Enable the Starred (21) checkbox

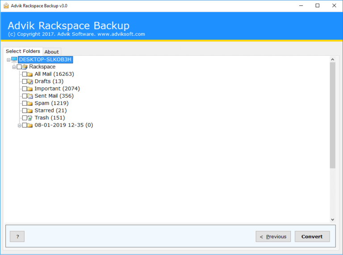click(x=25, y=111)
